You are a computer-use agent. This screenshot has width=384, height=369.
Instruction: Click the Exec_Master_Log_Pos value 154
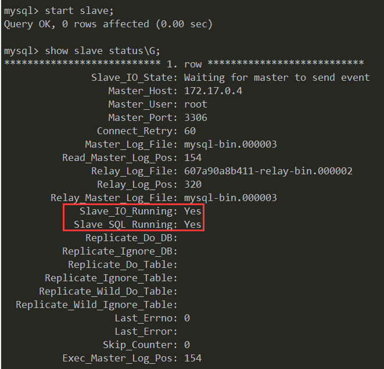tap(193, 358)
